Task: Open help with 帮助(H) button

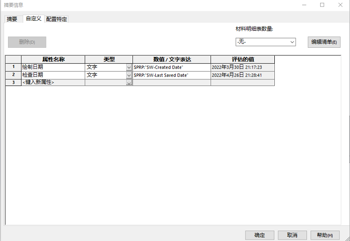Action: pyautogui.click(x=325, y=235)
